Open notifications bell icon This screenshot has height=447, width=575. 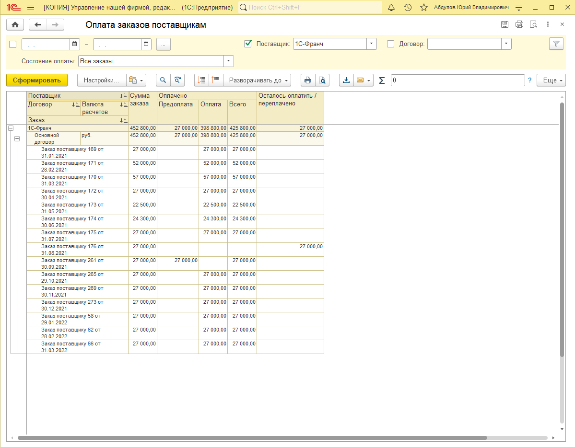(x=391, y=7)
